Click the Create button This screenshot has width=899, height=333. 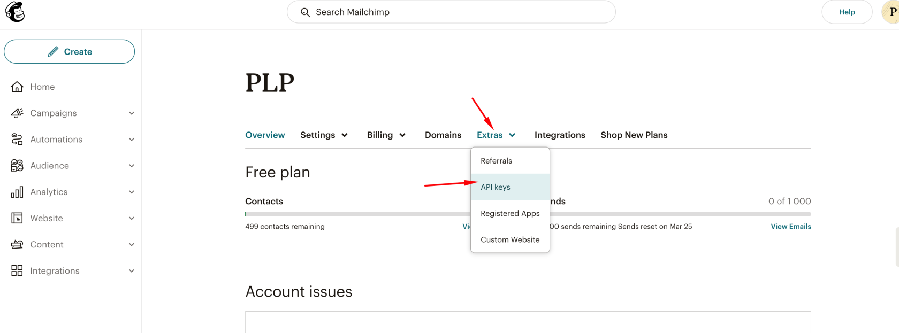pyautogui.click(x=70, y=52)
